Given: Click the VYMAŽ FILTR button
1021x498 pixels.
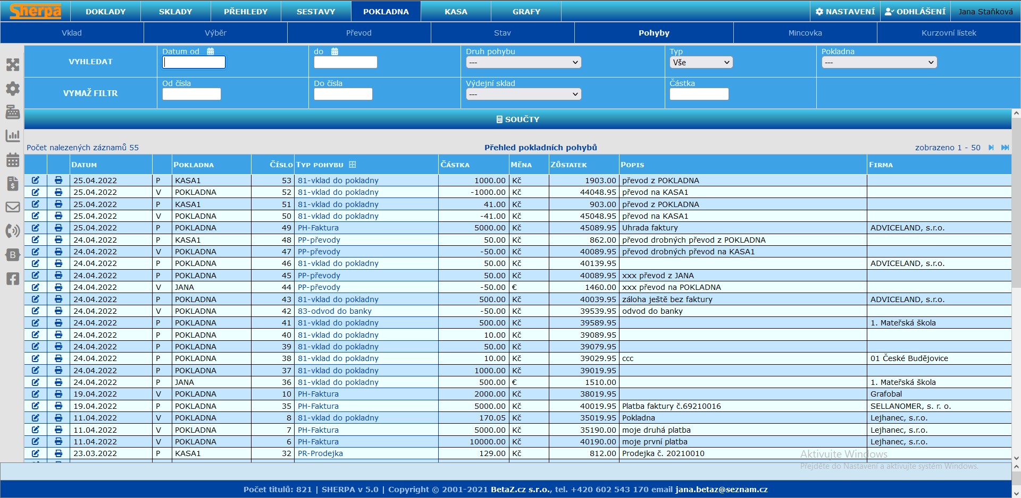Looking at the screenshot, I should pyautogui.click(x=90, y=93).
